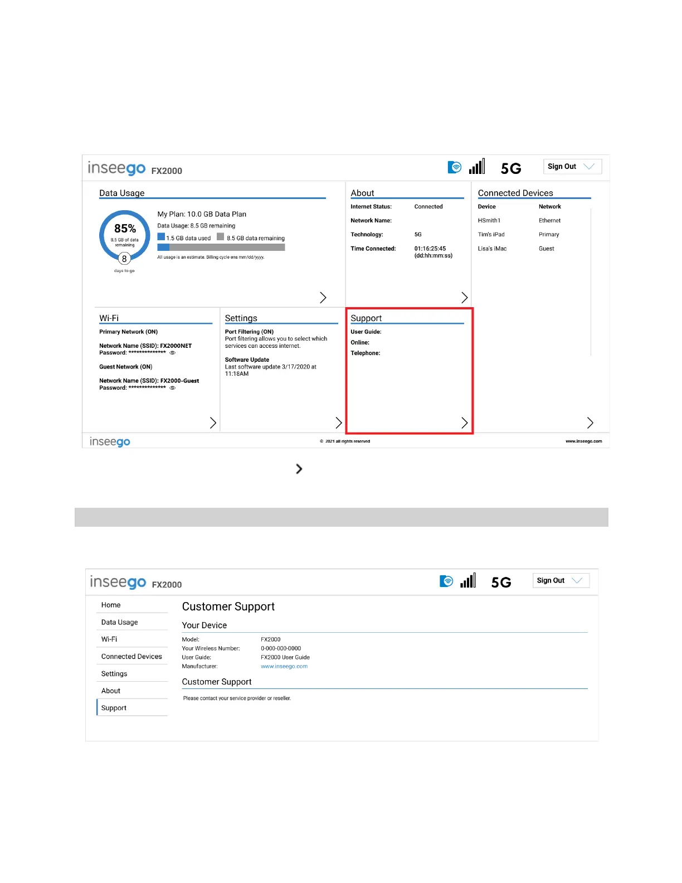This screenshot has height=883, width=682.
Task: Click the Connected Devices scrollbar
Action: [591, 282]
